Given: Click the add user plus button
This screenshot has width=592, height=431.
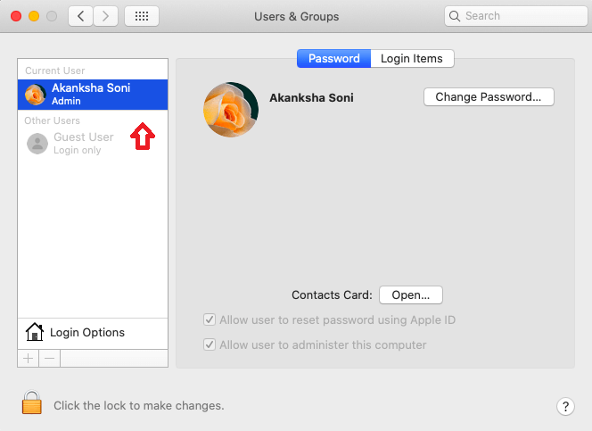Looking at the screenshot, I should tap(28, 358).
